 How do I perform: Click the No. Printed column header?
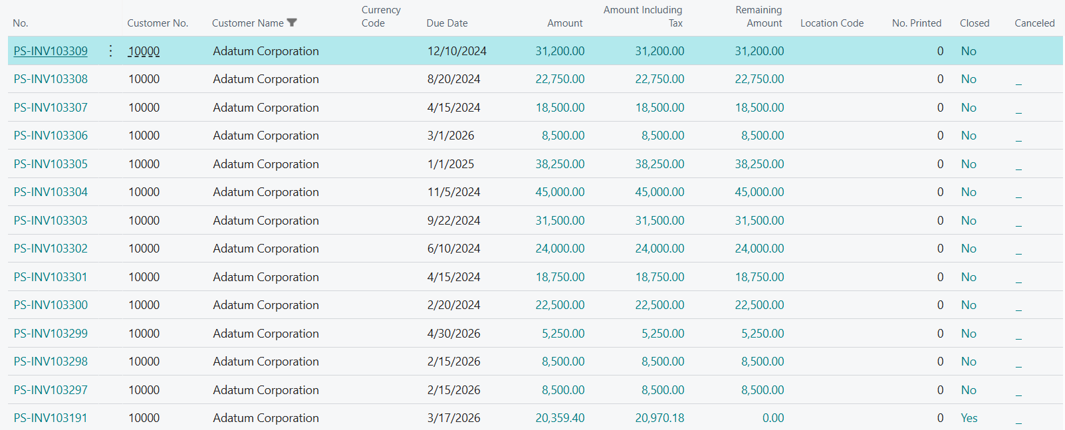[x=917, y=23]
